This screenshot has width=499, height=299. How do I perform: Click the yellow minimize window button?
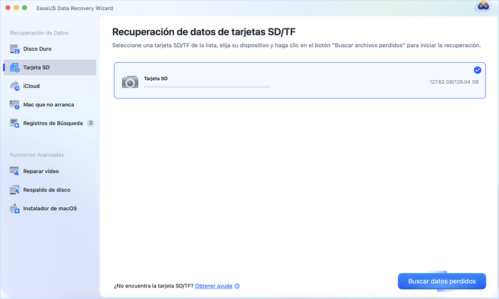[x=16, y=7]
